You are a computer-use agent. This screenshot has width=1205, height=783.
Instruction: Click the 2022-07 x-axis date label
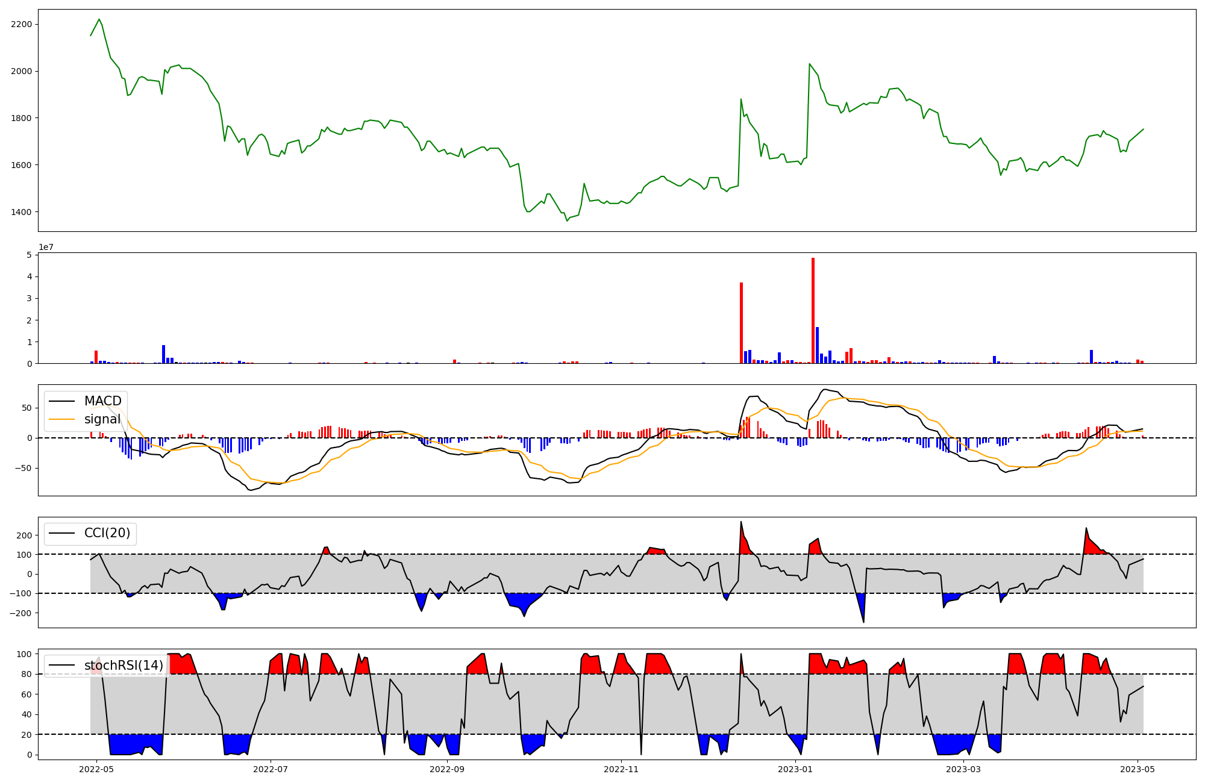tap(271, 769)
